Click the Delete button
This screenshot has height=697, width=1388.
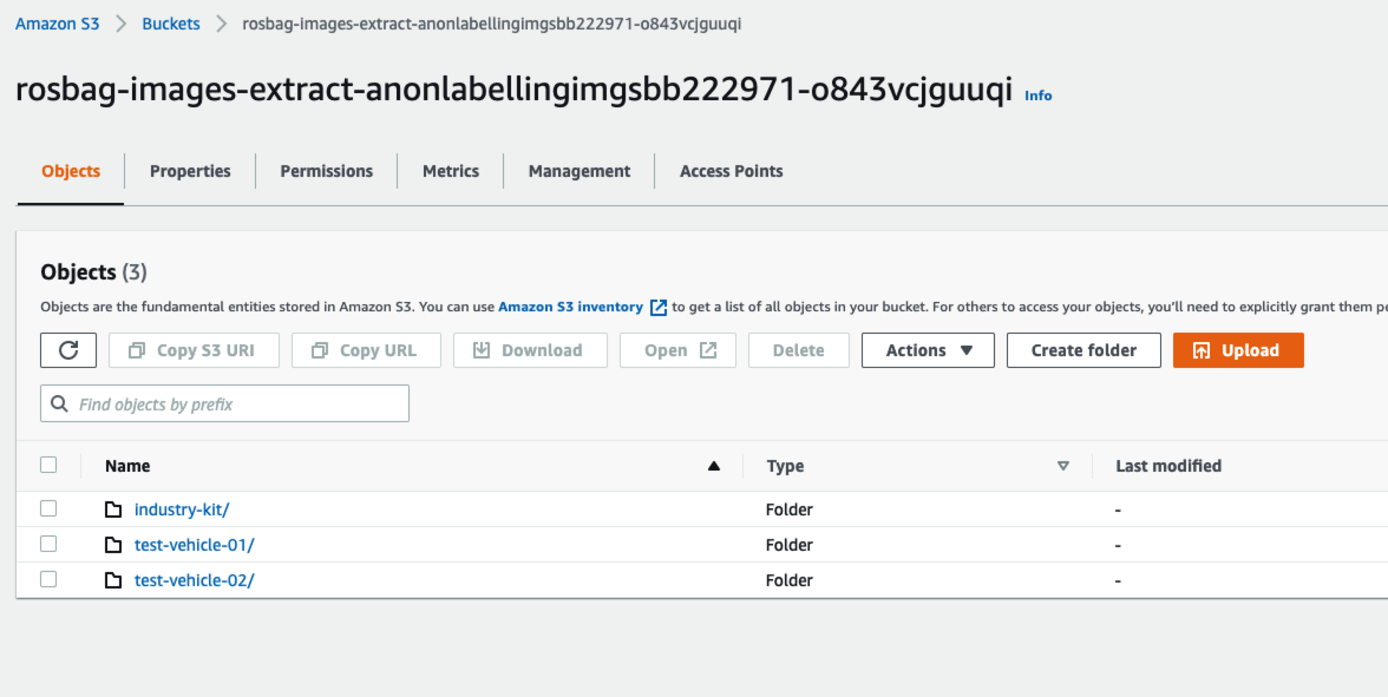(x=799, y=350)
